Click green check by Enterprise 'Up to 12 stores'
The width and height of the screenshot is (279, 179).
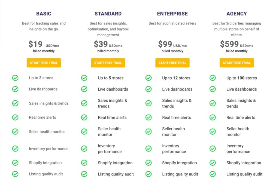tap(148, 78)
